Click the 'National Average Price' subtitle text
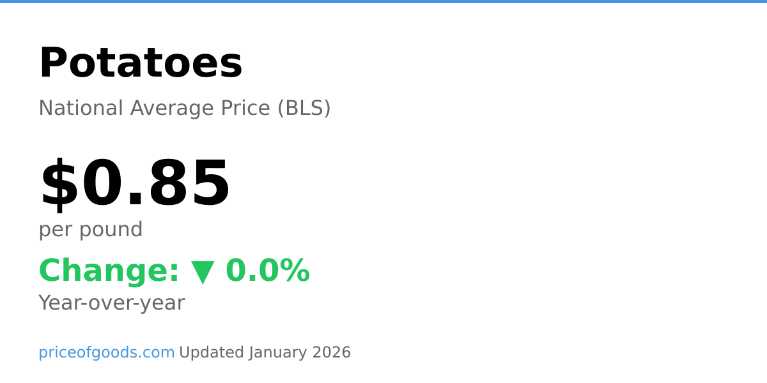 click(154, 108)
